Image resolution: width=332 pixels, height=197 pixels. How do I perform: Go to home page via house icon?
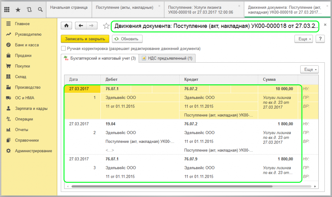[66, 26]
